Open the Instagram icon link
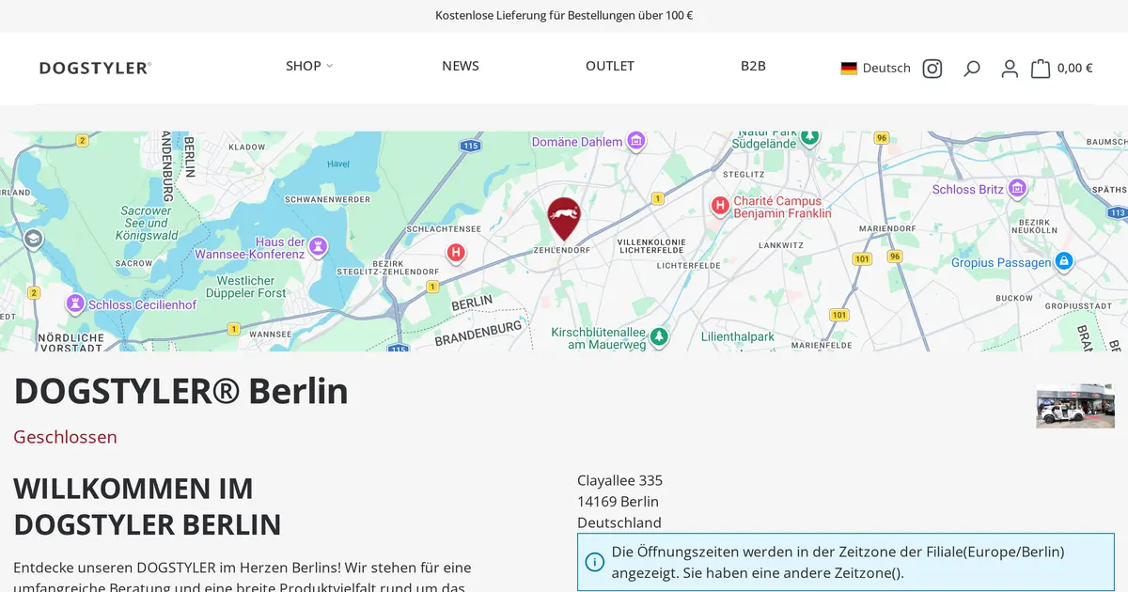This screenshot has width=1128, height=592. (932, 68)
